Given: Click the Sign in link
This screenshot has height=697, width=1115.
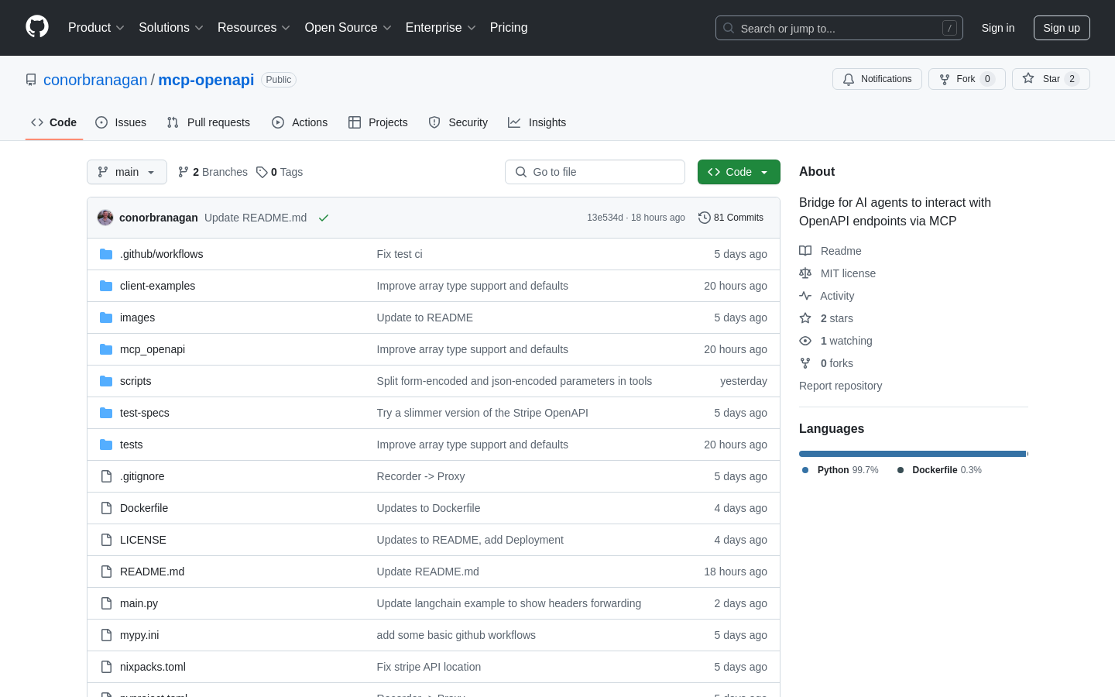Looking at the screenshot, I should click(x=998, y=28).
